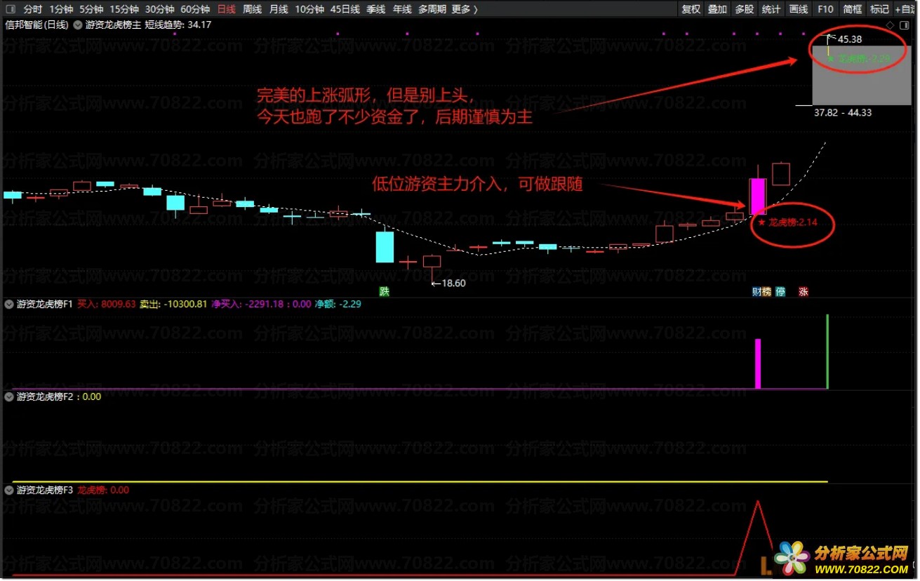This screenshot has height=581, width=920.
Task: Click the 短线趋势: 34.17 value
Action: pyautogui.click(x=178, y=25)
